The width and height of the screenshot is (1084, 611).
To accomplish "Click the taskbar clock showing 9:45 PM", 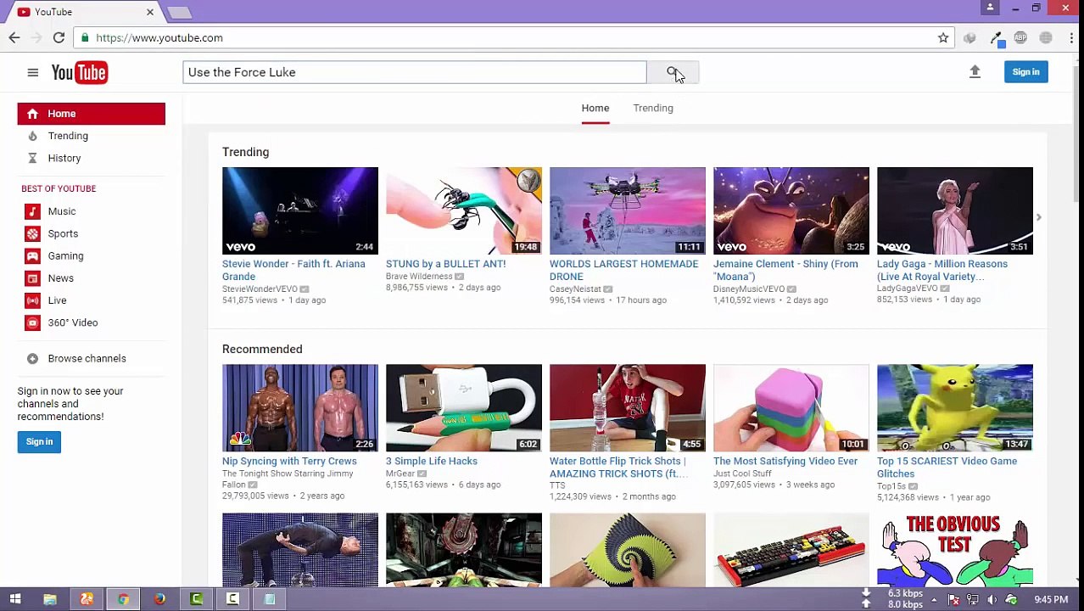I will pos(1051,600).
